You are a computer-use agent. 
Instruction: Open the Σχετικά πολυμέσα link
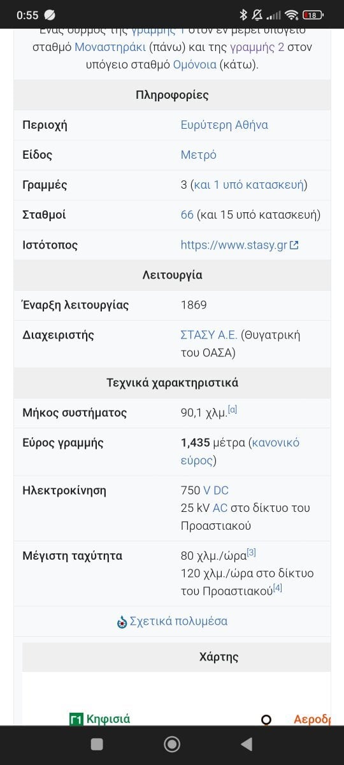coord(178,621)
